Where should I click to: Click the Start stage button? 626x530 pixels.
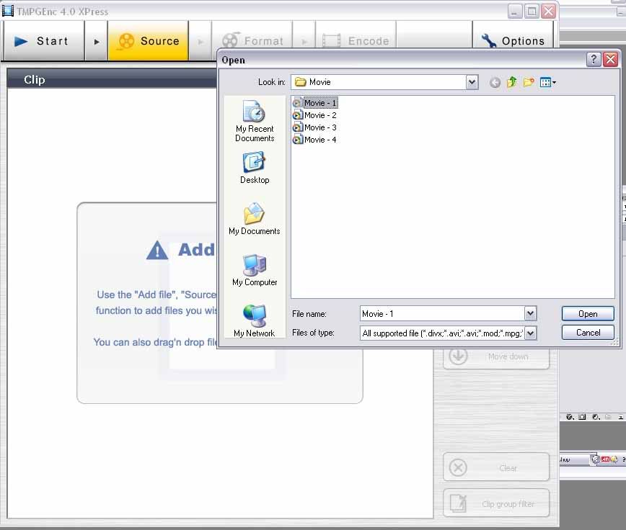tap(44, 41)
